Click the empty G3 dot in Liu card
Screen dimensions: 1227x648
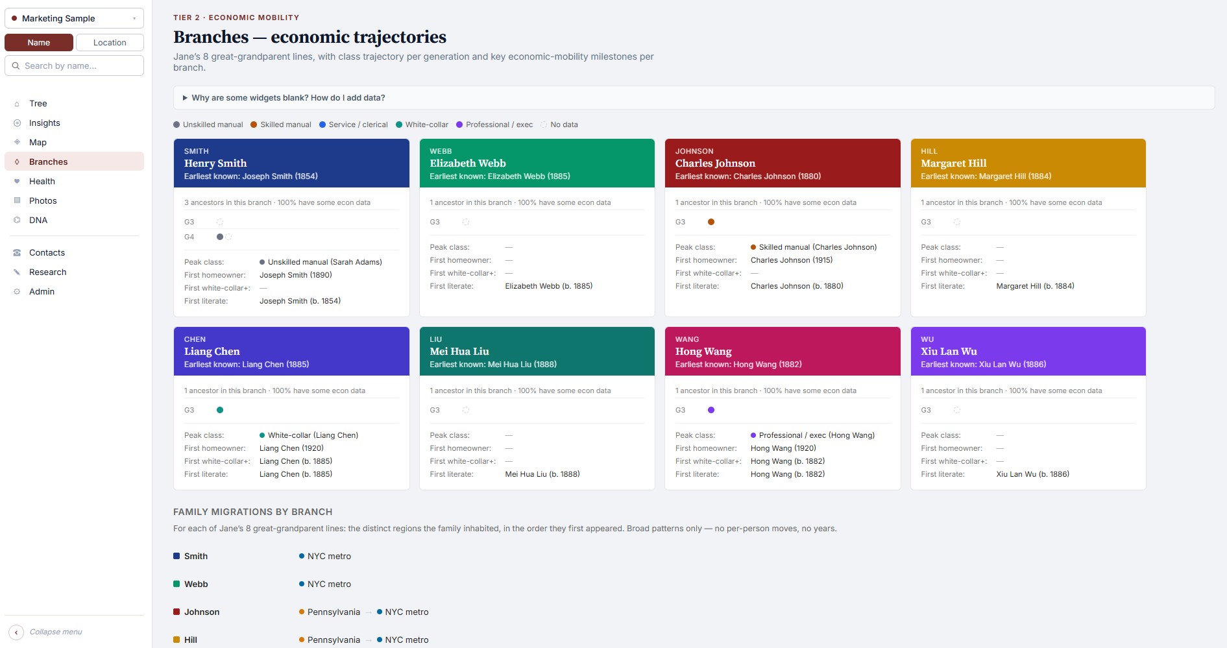[x=466, y=410]
